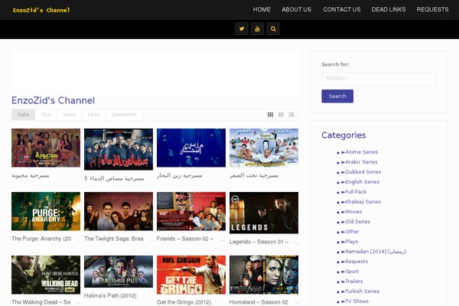Open the CONTACT US page
The width and height of the screenshot is (459, 306).
342,9
